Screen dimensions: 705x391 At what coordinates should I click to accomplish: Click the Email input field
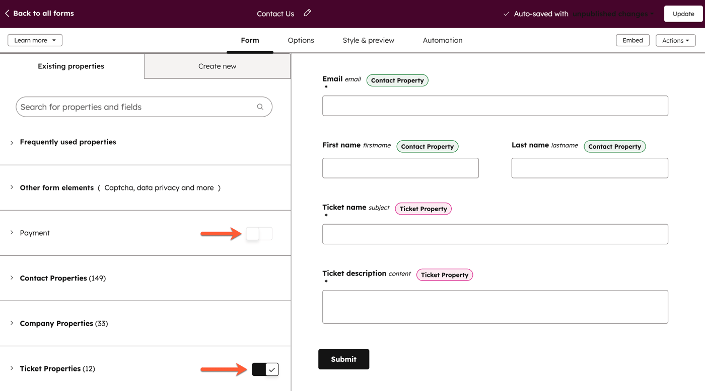(x=495, y=106)
